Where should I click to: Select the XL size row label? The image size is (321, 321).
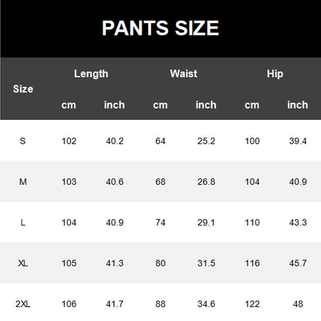point(23,263)
